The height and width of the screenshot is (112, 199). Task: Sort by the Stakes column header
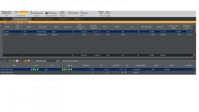[x=7, y=27]
